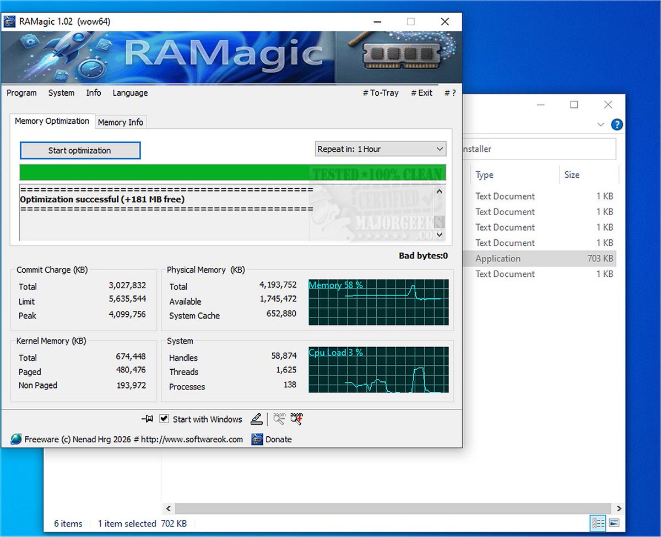Viewport: 661px width, 537px height.
Task: Click the # Exit menu item
Action: click(x=422, y=93)
